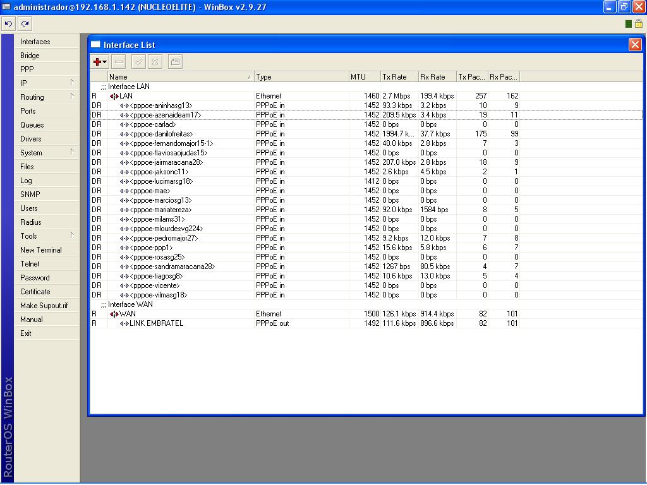This screenshot has width=647, height=485.
Task: Expand the System submenu arrow
Action: [72, 152]
